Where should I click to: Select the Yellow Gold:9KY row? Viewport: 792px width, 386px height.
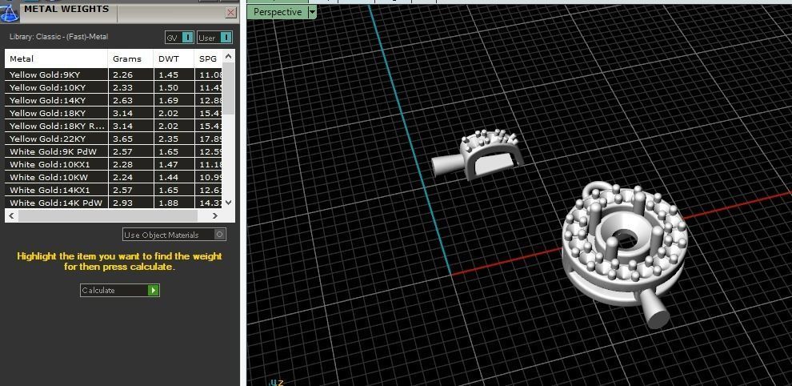(114, 74)
